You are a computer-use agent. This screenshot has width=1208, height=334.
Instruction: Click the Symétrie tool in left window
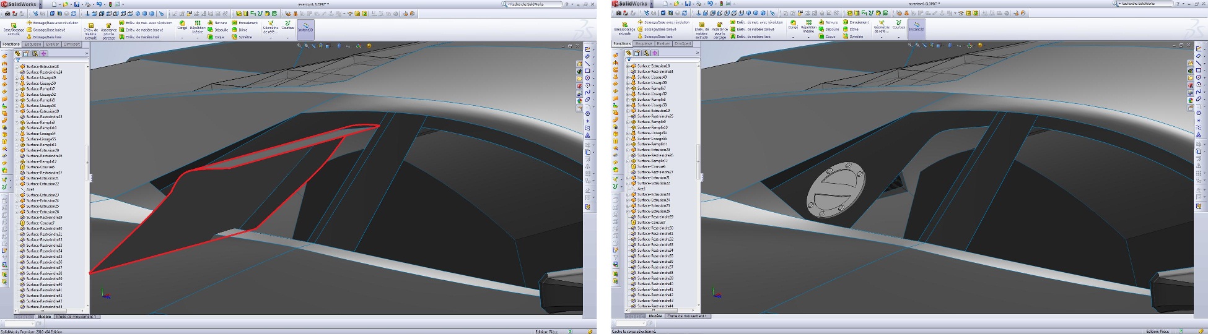tap(242, 37)
